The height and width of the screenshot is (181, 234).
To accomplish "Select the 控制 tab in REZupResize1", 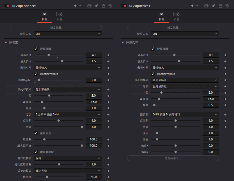I will point(161,16).
